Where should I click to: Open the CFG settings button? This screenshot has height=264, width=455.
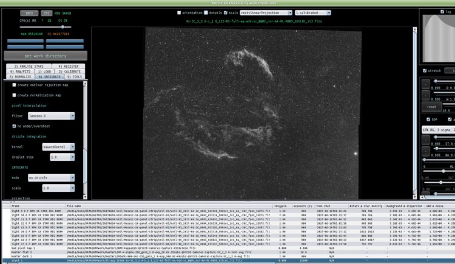point(47,13)
